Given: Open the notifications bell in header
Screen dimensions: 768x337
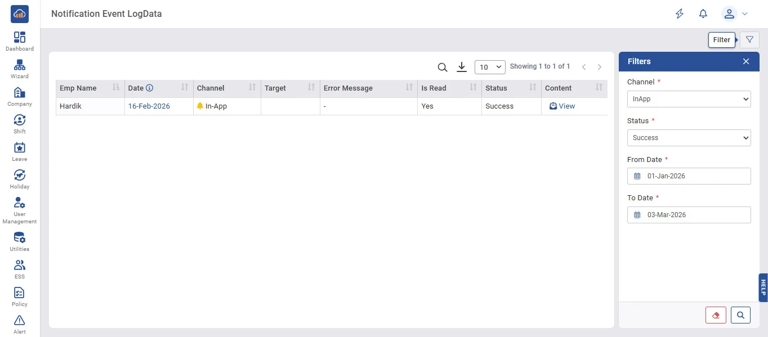Looking at the screenshot, I should [703, 14].
